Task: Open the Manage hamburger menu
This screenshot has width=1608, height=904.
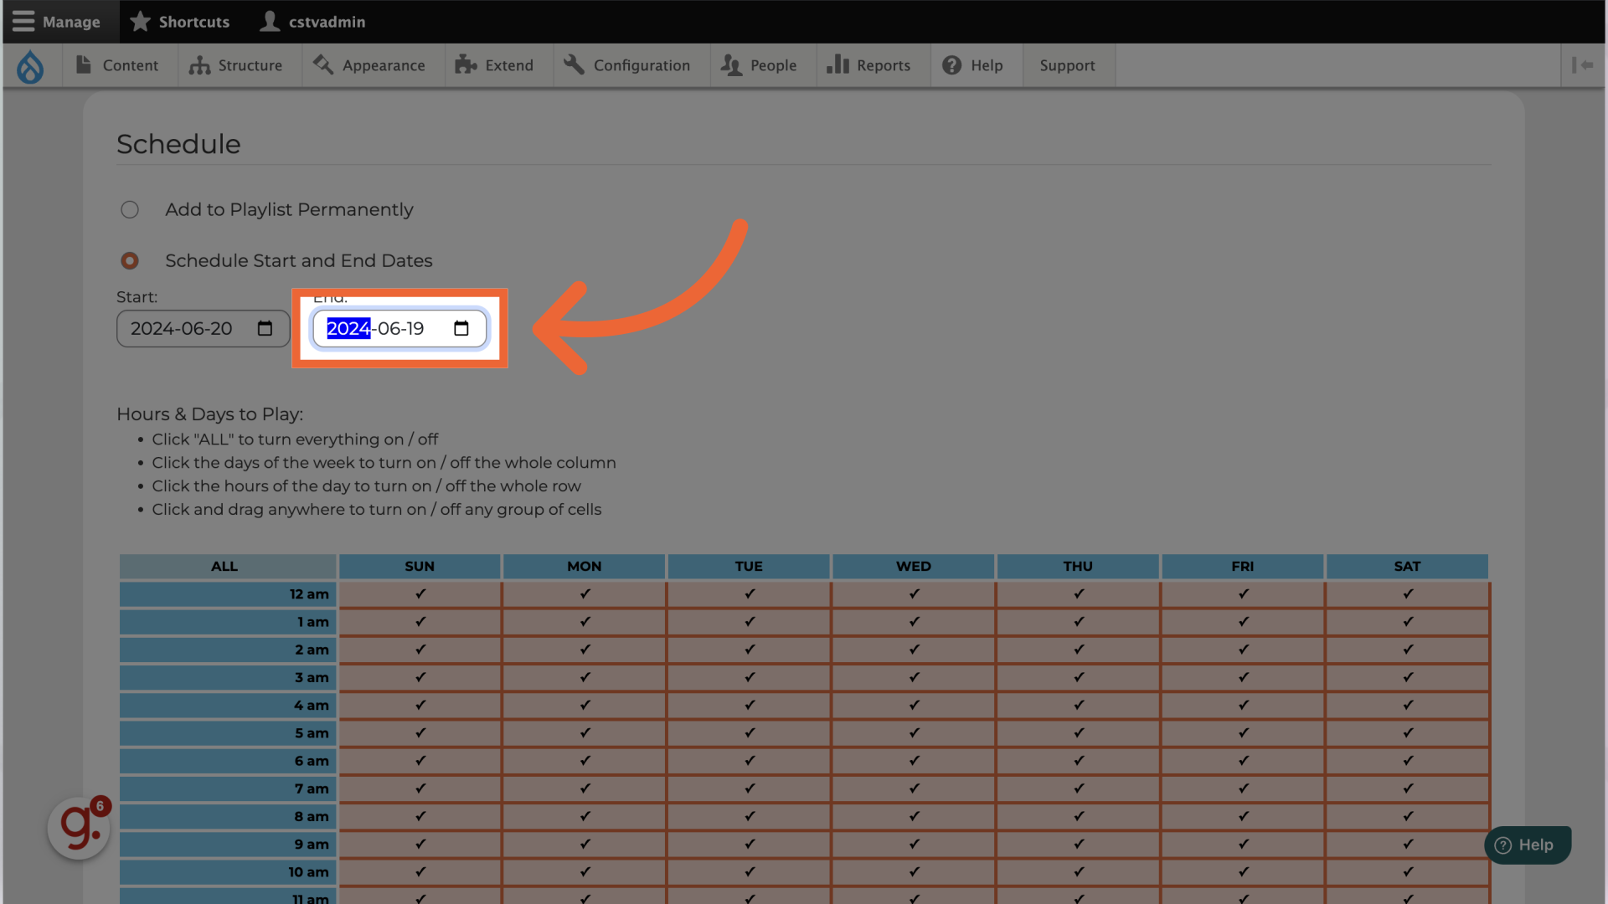Action: point(57,22)
